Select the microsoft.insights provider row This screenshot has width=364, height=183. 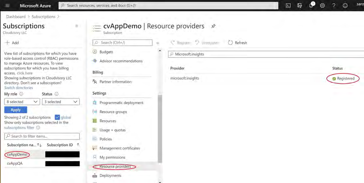pyautogui.click(x=266, y=78)
